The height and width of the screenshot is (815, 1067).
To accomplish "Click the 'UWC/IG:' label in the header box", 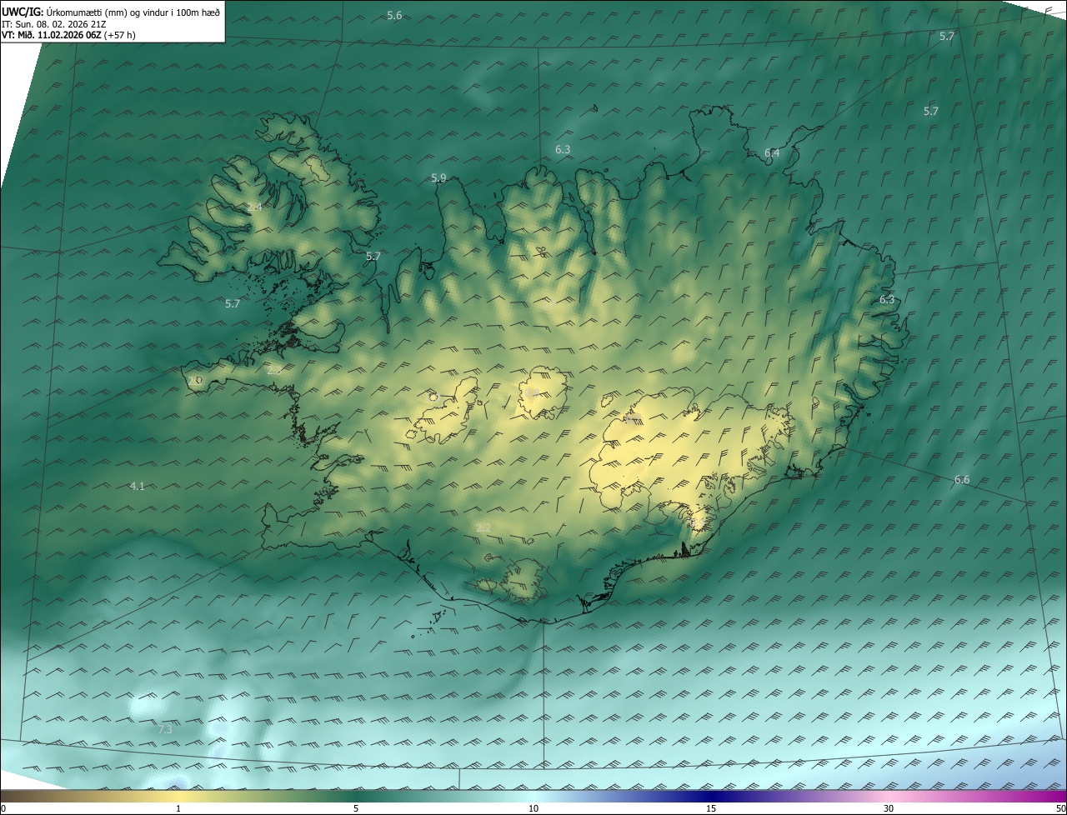I will [x=23, y=11].
